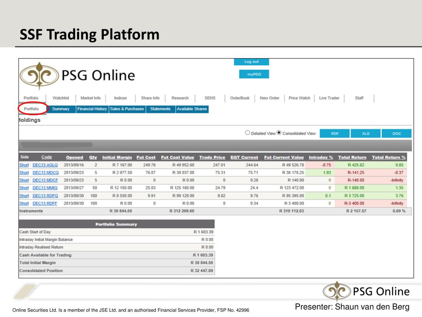
Task: Open the myPSG button
Action: [254, 74]
